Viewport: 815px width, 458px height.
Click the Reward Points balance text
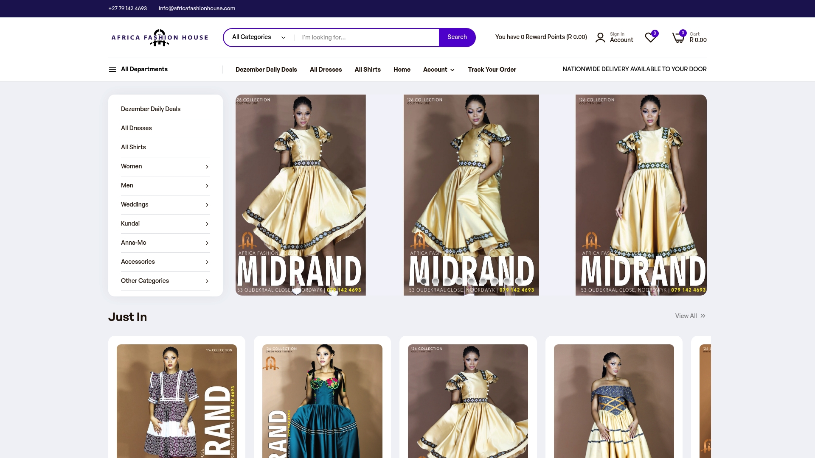click(541, 37)
